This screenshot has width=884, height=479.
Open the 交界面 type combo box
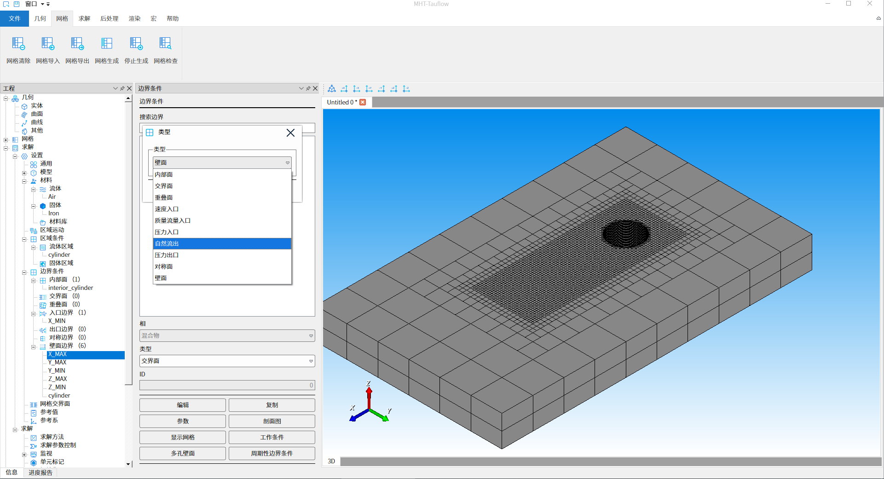point(227,361)
